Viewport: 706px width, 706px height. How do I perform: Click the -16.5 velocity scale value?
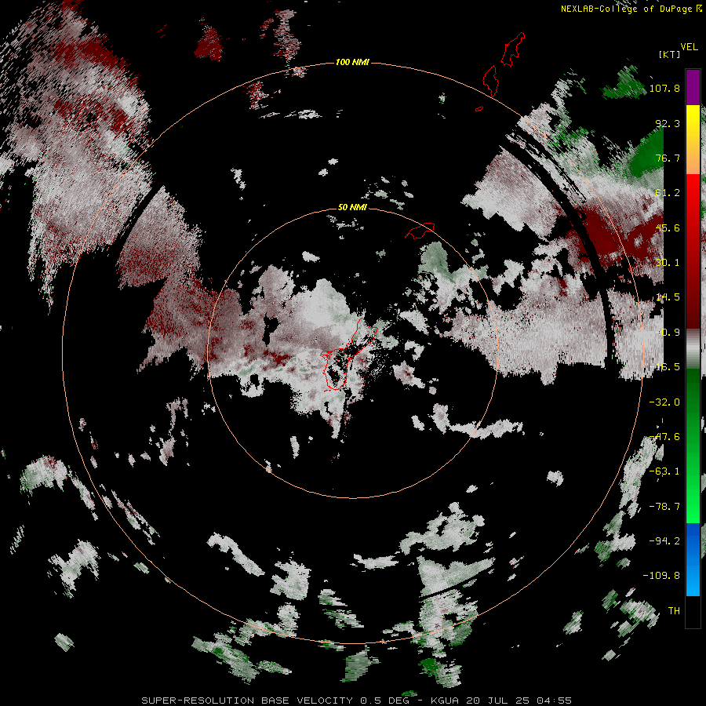tap(664, 367)
